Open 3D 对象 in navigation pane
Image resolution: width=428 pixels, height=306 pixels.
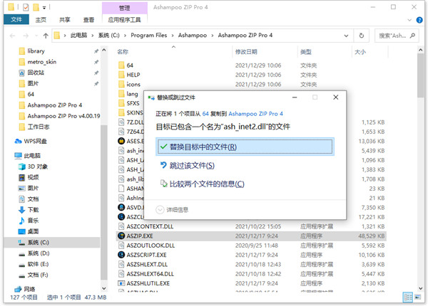[37, 167]
